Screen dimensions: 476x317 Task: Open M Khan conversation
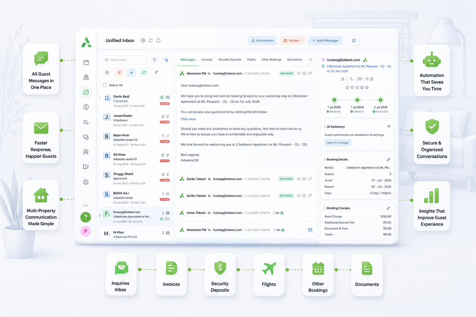(x=136, y=234)
